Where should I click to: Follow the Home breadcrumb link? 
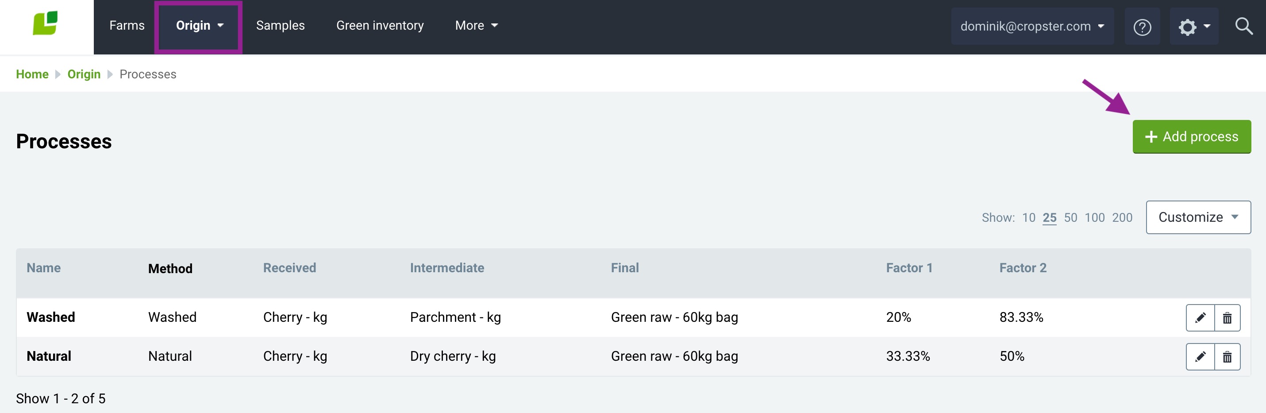pyautogui.click(x=32, y=74)
